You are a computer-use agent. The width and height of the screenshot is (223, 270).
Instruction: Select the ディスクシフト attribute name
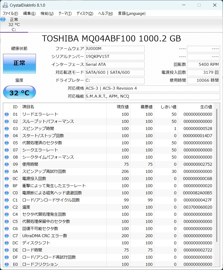click(x=36, y=243)
